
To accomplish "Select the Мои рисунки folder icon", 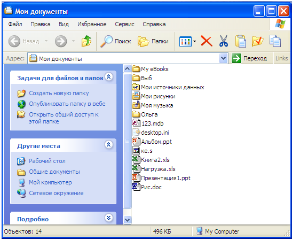I will click(136, 96).
